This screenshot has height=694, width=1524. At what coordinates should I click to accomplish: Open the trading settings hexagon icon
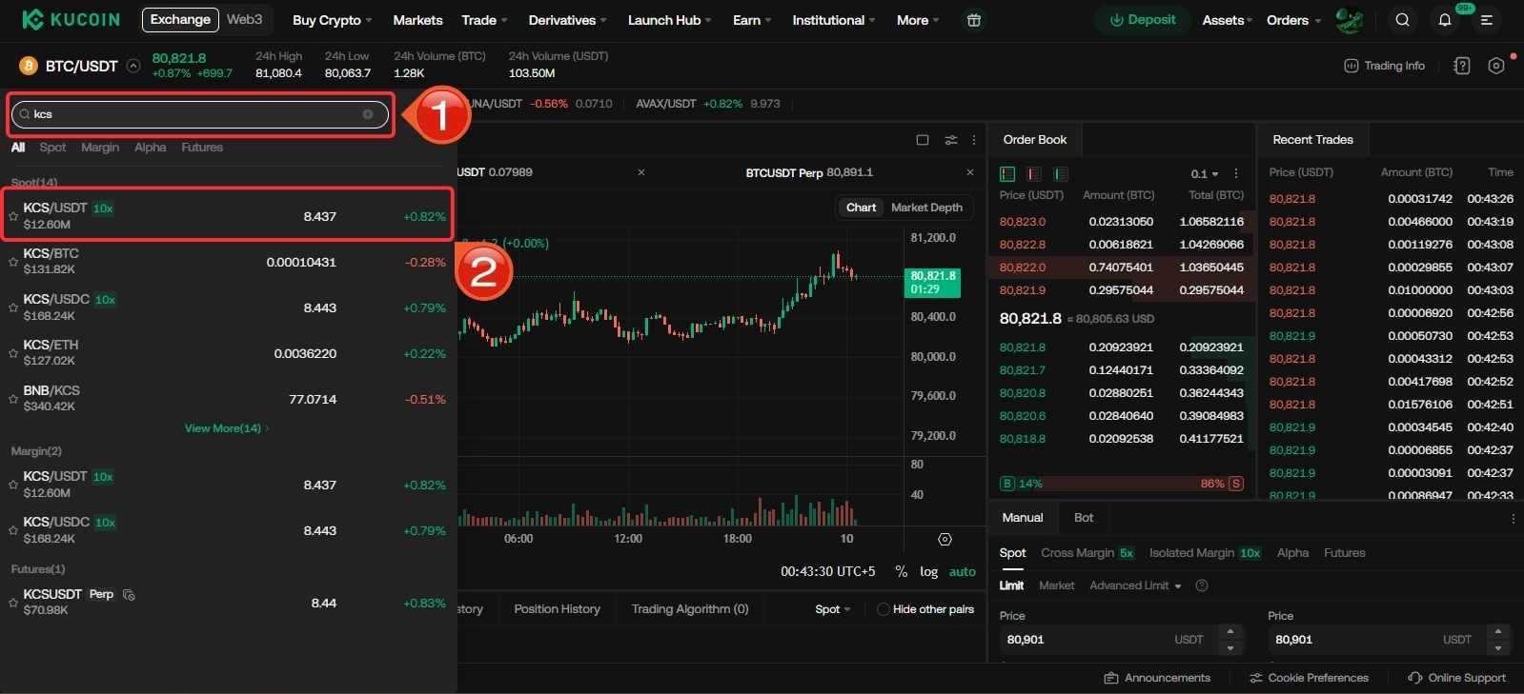tap(1496, 66)
